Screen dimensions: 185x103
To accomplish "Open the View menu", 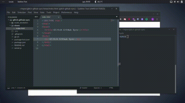I will (36, 12).
